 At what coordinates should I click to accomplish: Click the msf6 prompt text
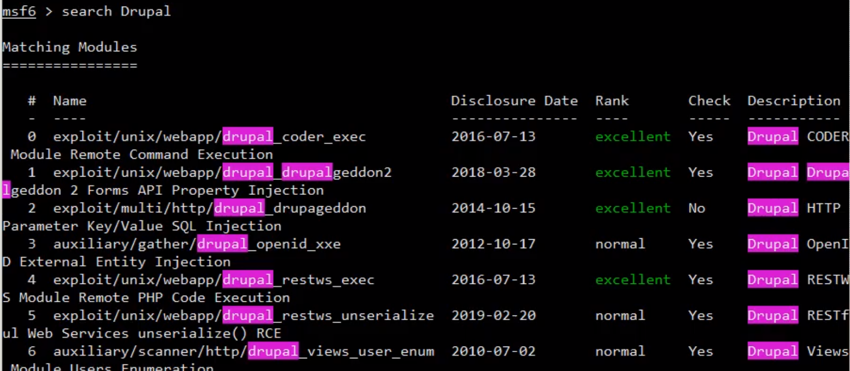click(x=19, y=11)
